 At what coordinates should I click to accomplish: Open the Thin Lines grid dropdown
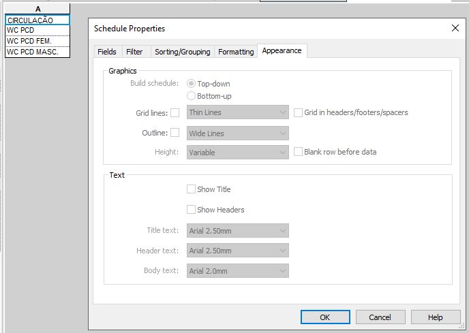238,112
